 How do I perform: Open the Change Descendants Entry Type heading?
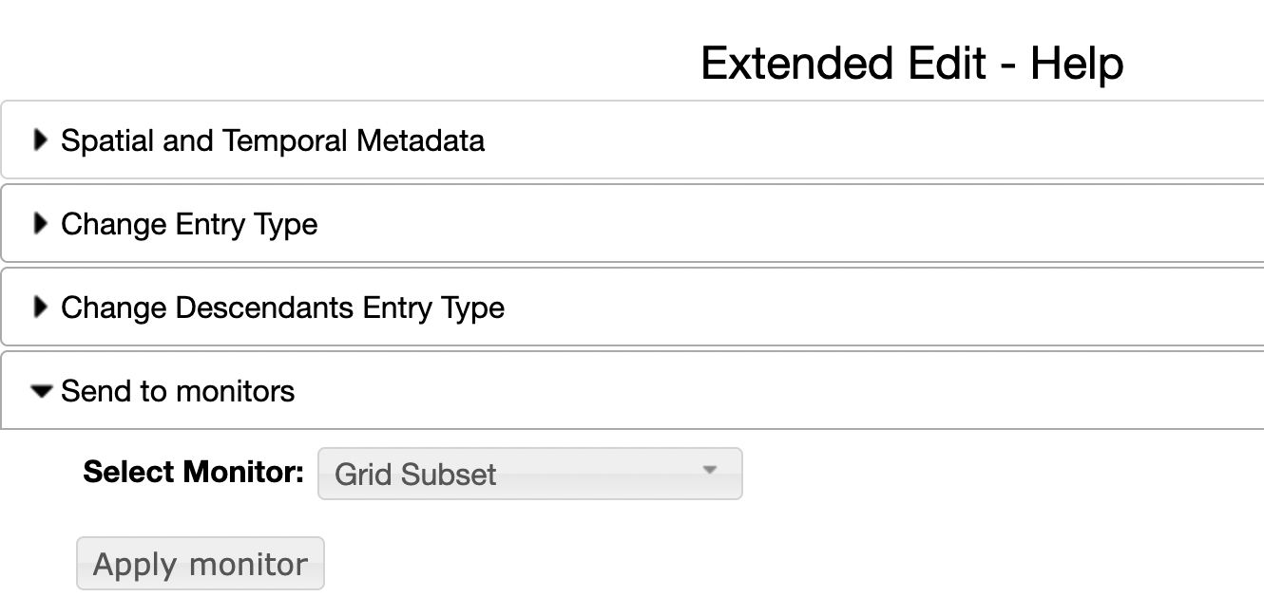click(x=282, y=307)
